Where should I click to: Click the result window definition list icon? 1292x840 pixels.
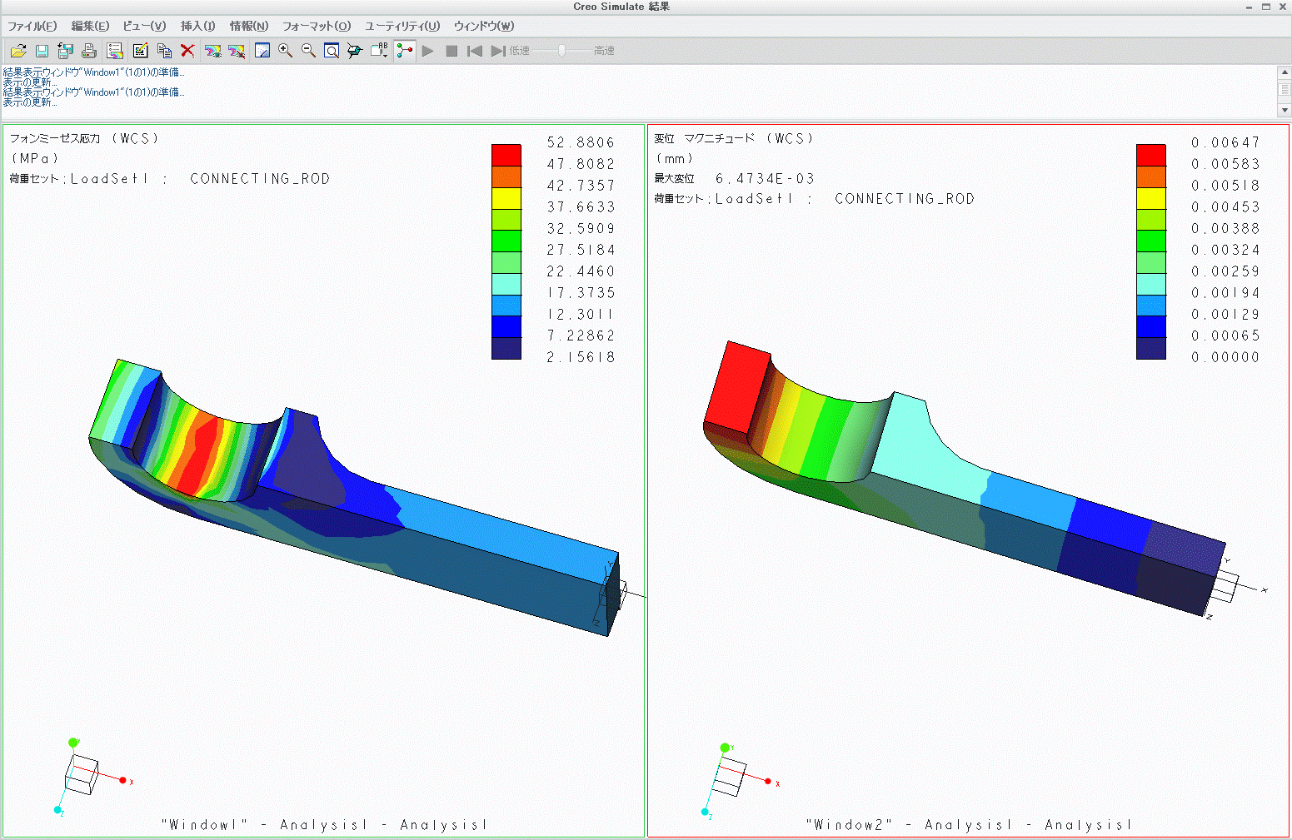tap(115, 51)
